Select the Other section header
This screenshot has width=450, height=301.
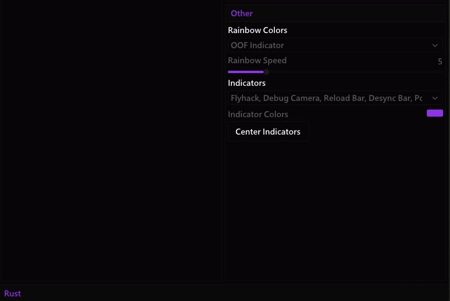[242, 13]
